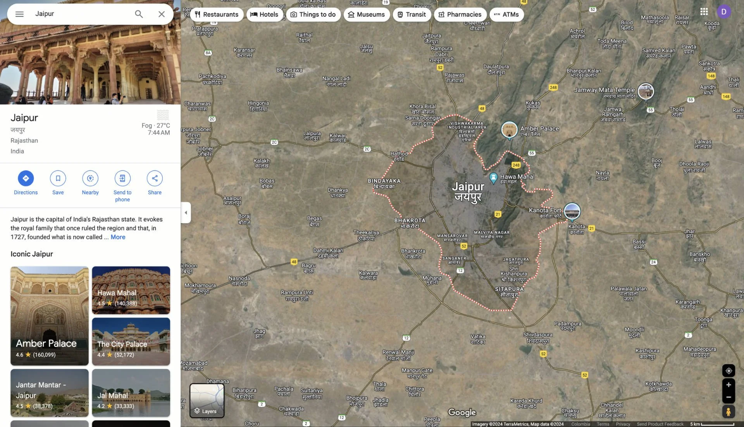
Task: Open Privacy link in footer
Action: [623, 424]
